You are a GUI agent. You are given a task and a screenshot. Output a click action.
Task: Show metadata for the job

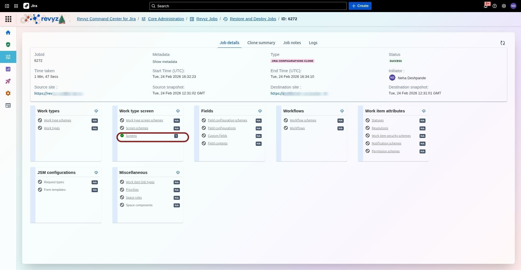click(165, 62)
